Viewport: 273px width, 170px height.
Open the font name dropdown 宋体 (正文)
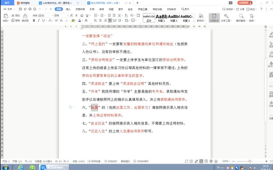point(42,15)
